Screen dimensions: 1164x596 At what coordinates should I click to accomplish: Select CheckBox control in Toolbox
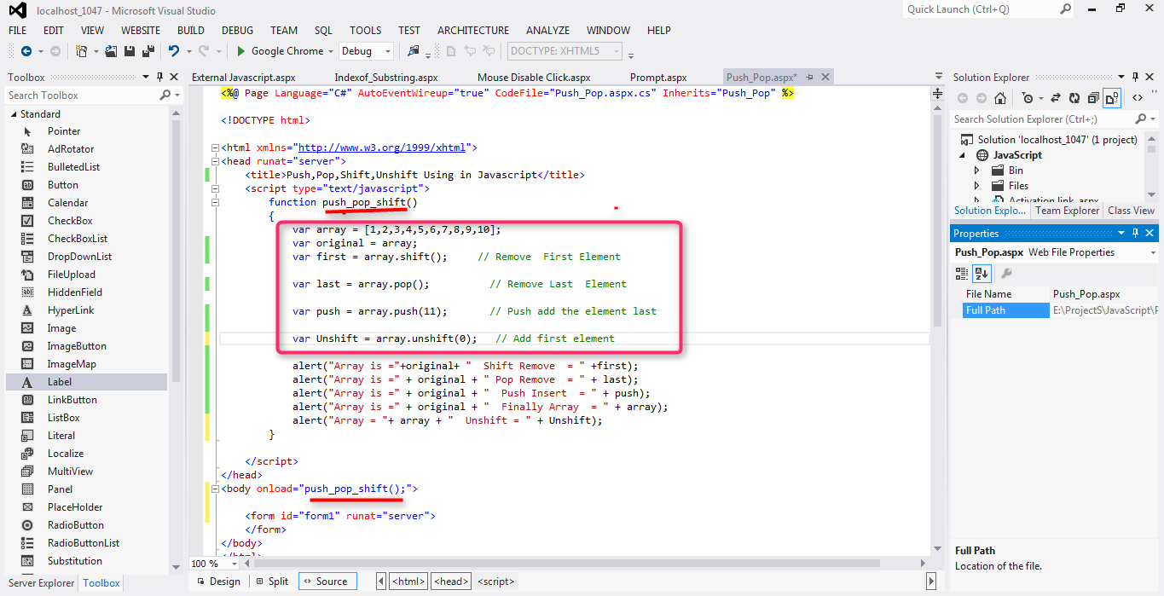70,221
